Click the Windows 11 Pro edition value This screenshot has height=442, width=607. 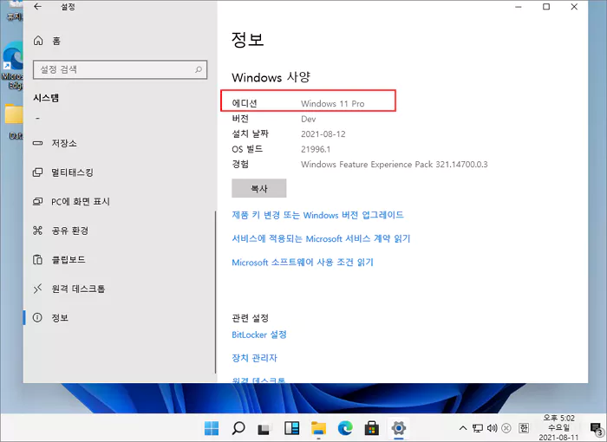point(332,104)
